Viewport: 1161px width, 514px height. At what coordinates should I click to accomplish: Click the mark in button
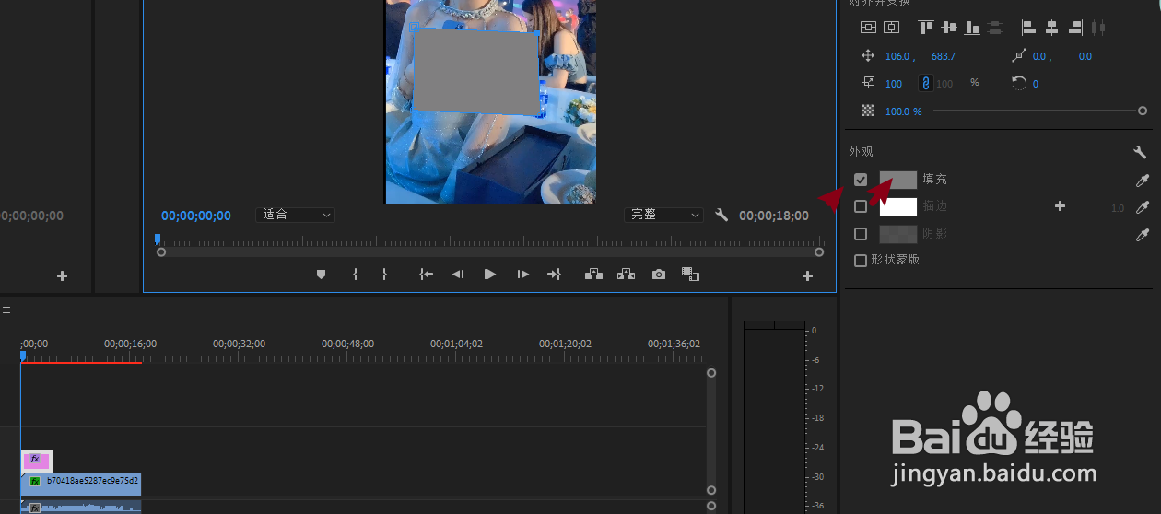tap(355, 274)
